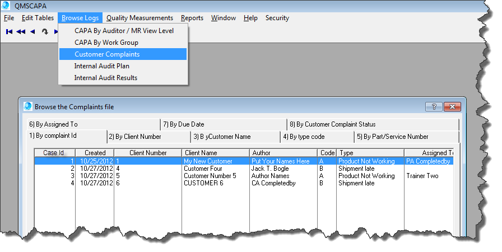Open the By Customer Complaint Status tab
502x252 pixels.
tap(332, 124)
